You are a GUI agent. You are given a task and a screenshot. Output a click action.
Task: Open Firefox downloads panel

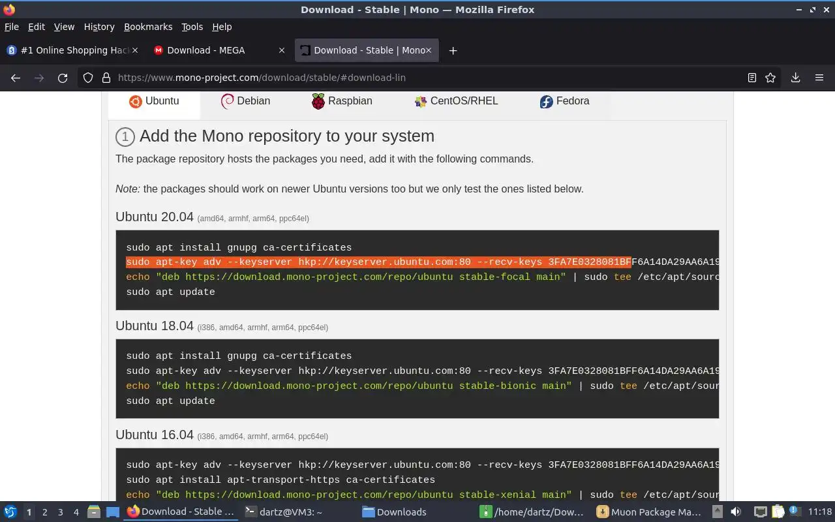pyautogui.click(x=795, y=78)
